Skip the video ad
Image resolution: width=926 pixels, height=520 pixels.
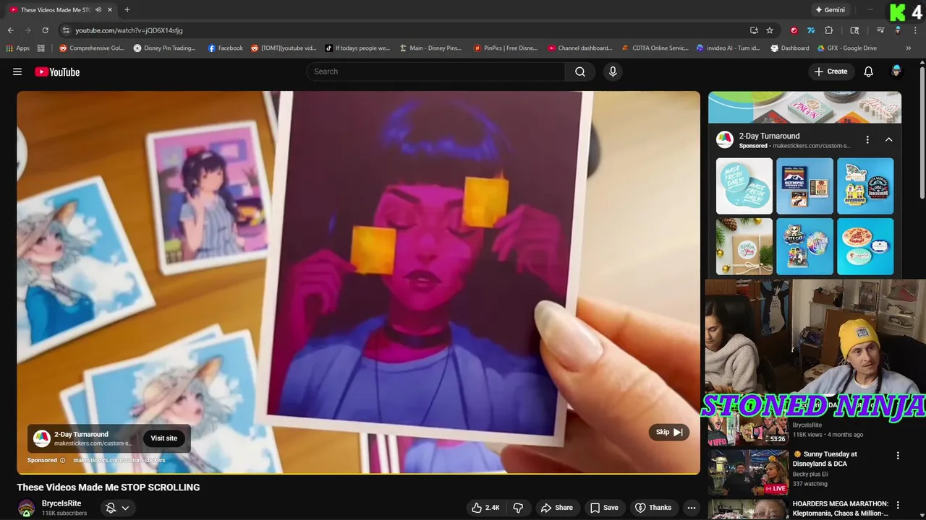[x=669, y=432]
